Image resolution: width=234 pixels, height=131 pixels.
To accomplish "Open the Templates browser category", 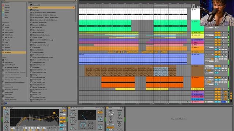I will (8, 50).
